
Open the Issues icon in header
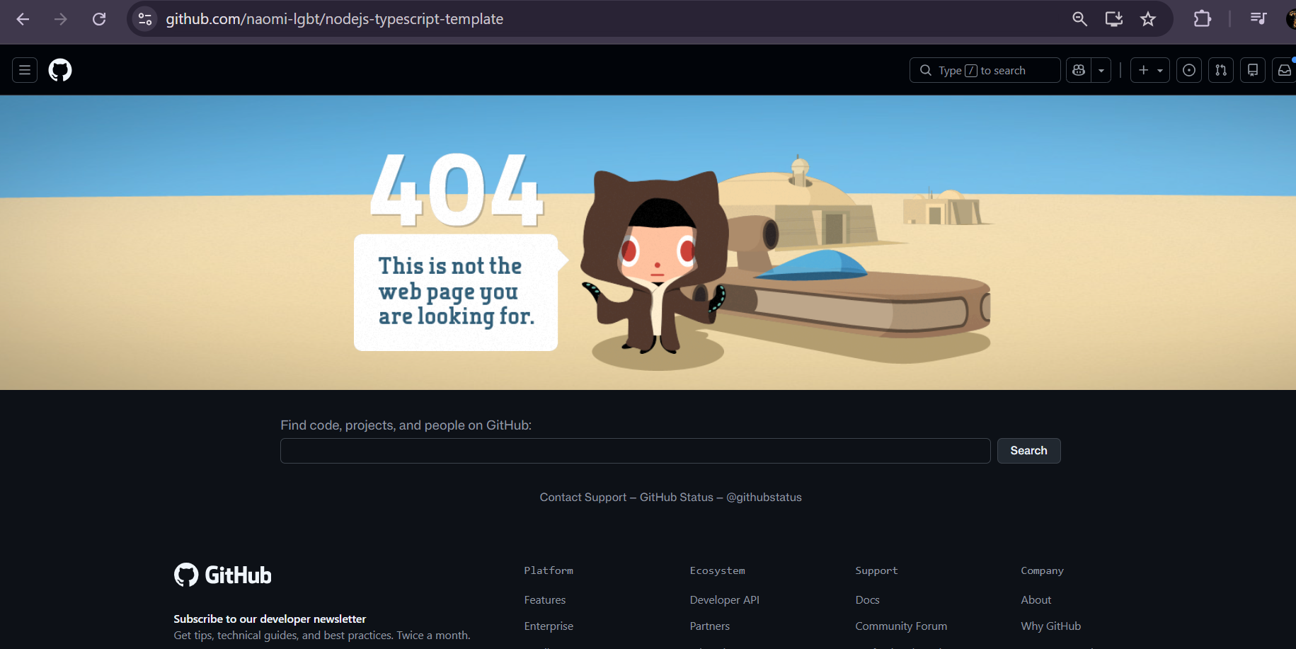(1189, 70)
